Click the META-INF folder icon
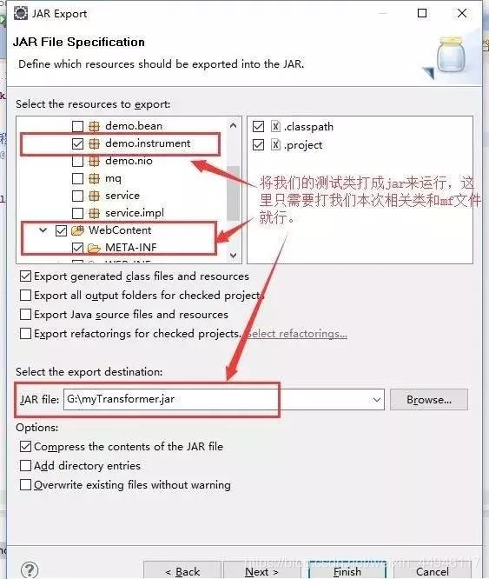 [x=95, y=248]
